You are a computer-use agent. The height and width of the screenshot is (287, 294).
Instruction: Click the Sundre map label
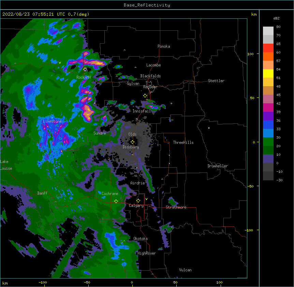[x=100, y=133]
